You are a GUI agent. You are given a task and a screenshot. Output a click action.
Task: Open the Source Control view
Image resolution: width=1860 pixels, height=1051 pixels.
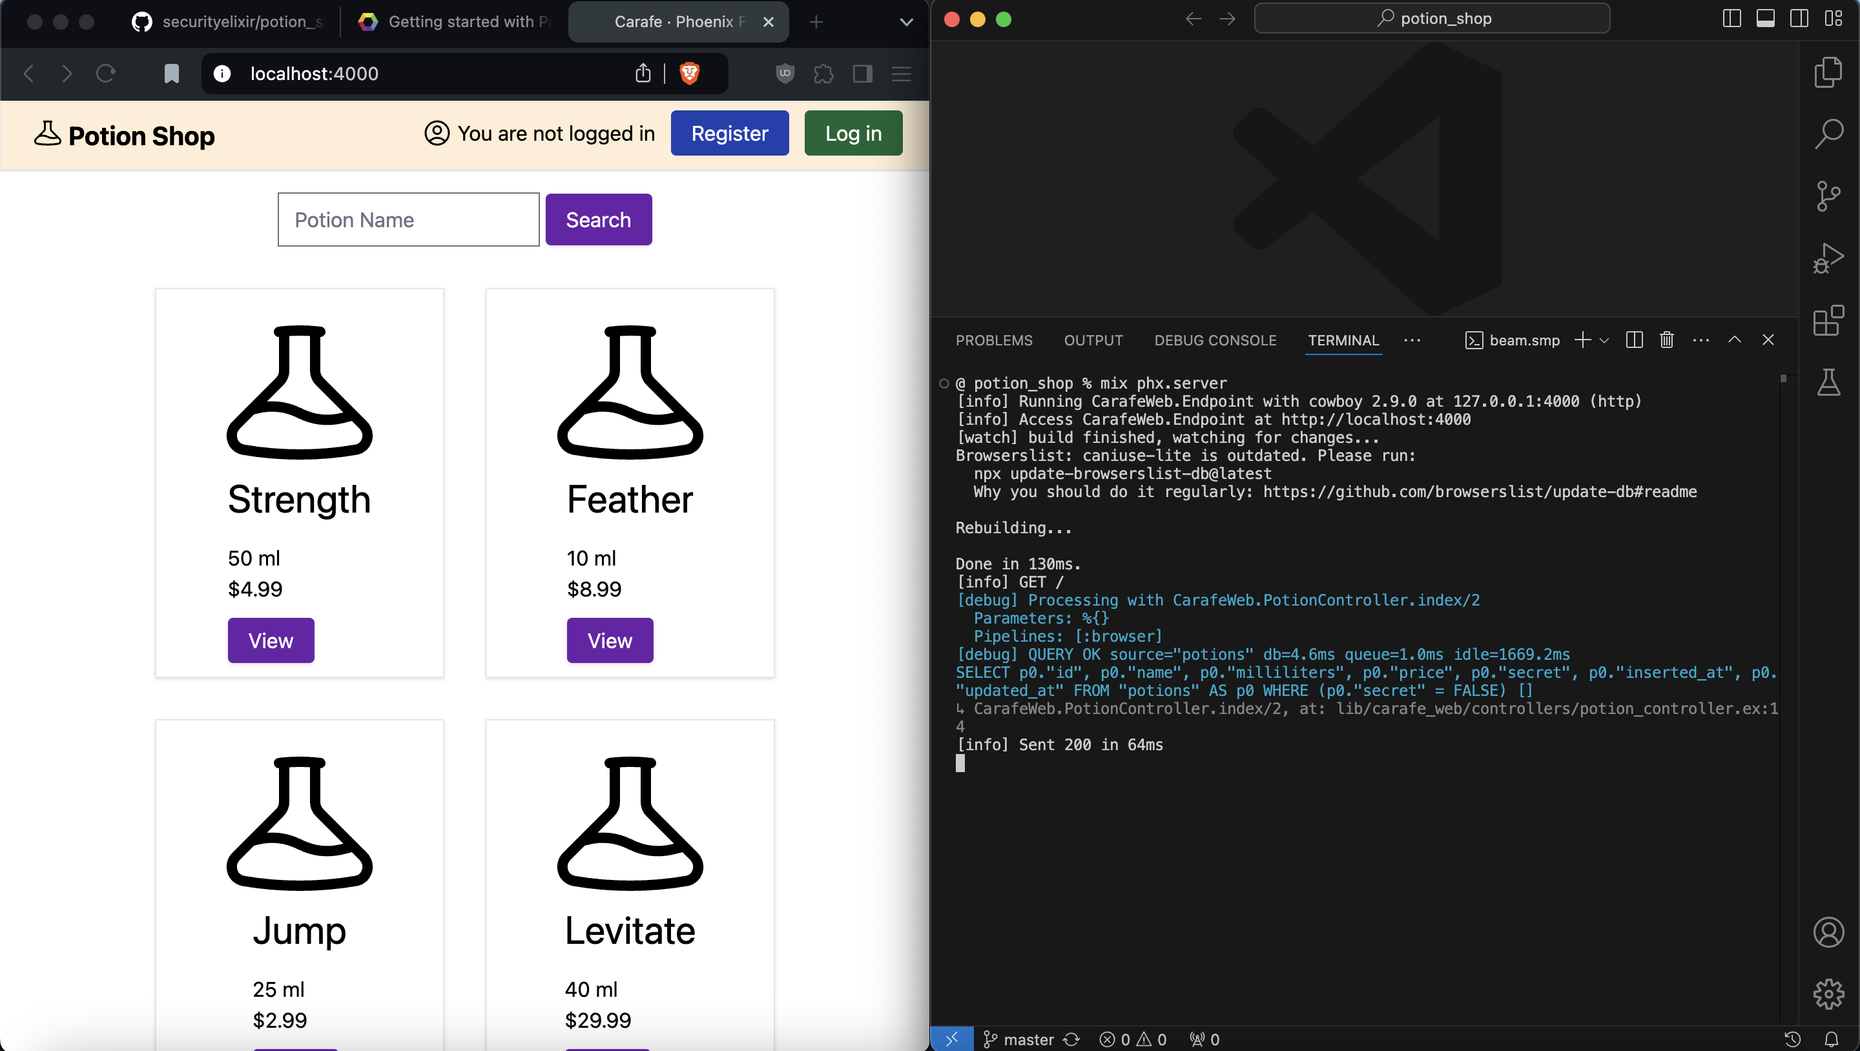(x=1828, y=196)
